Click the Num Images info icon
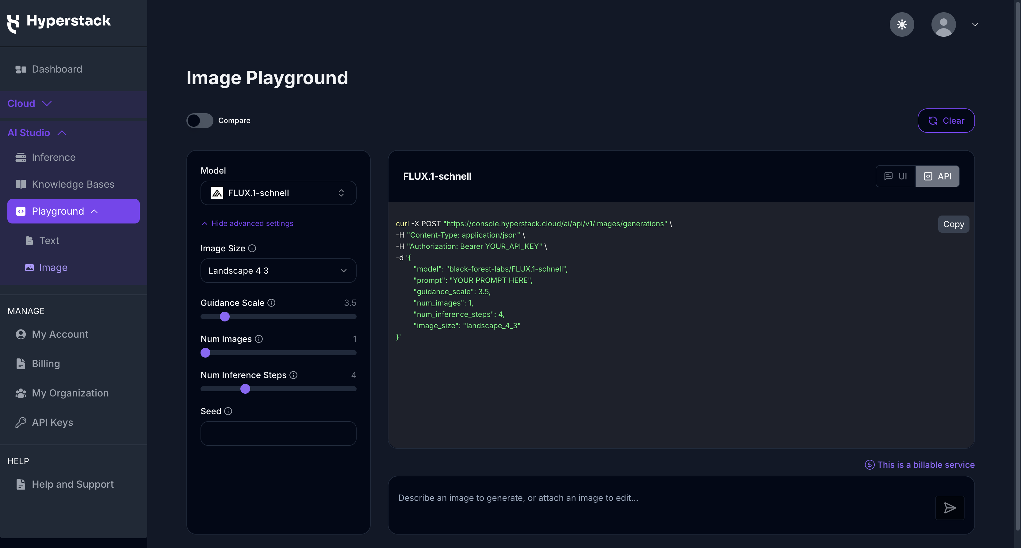The width and height of the screenshot is (1021, 548). tap(259, 339)
